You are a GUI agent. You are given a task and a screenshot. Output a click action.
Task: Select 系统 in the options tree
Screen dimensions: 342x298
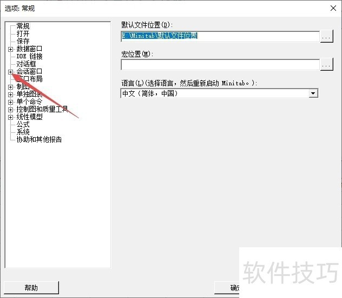tap(23, 132)
